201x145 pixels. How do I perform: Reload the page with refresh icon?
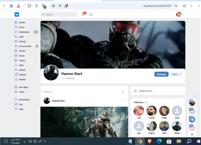185,6
